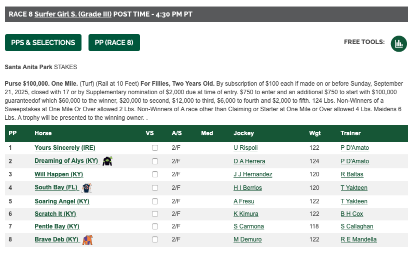Image resolution: width=414 pixels, height=254 pixels.
Task: Select VS checkbox for Scratch It
Action: tap(155, 214)
